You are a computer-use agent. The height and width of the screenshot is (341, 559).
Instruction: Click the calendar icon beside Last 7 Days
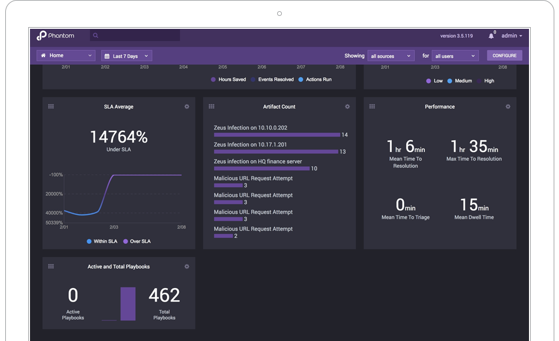[107, 56]
